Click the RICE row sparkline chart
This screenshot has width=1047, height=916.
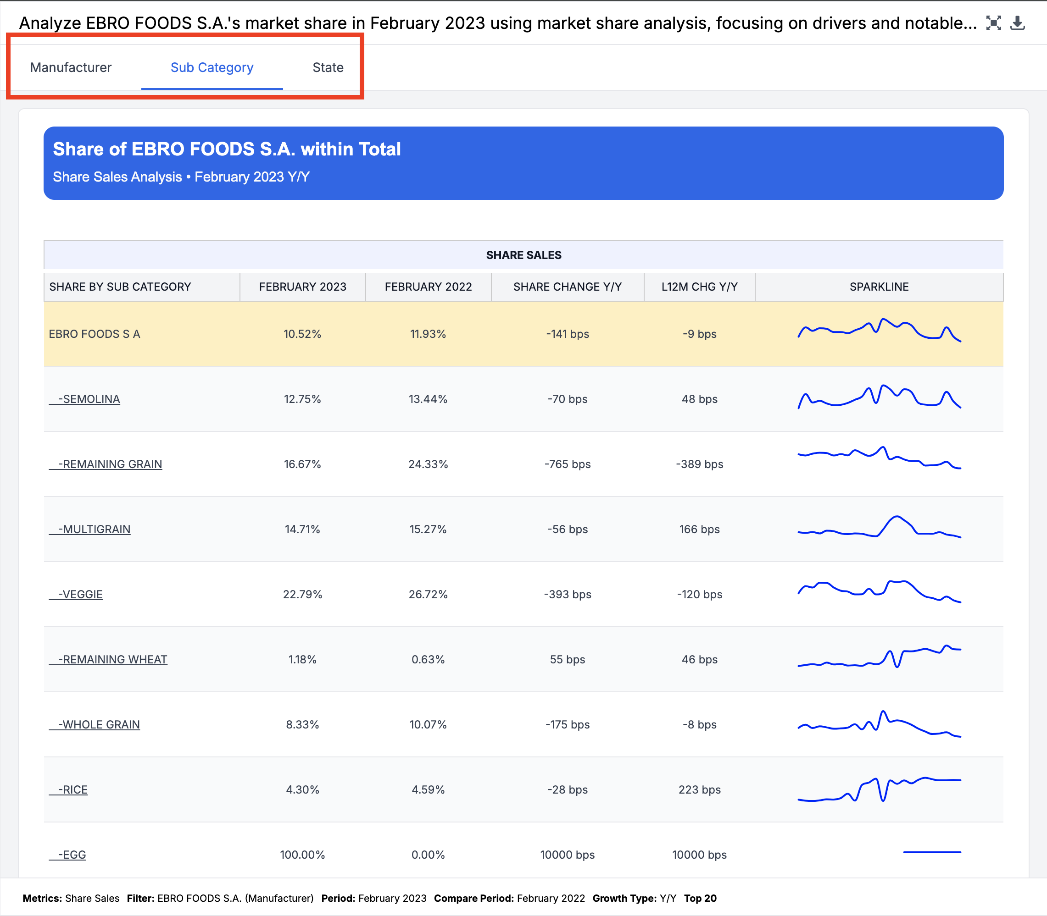pos(879,789)
